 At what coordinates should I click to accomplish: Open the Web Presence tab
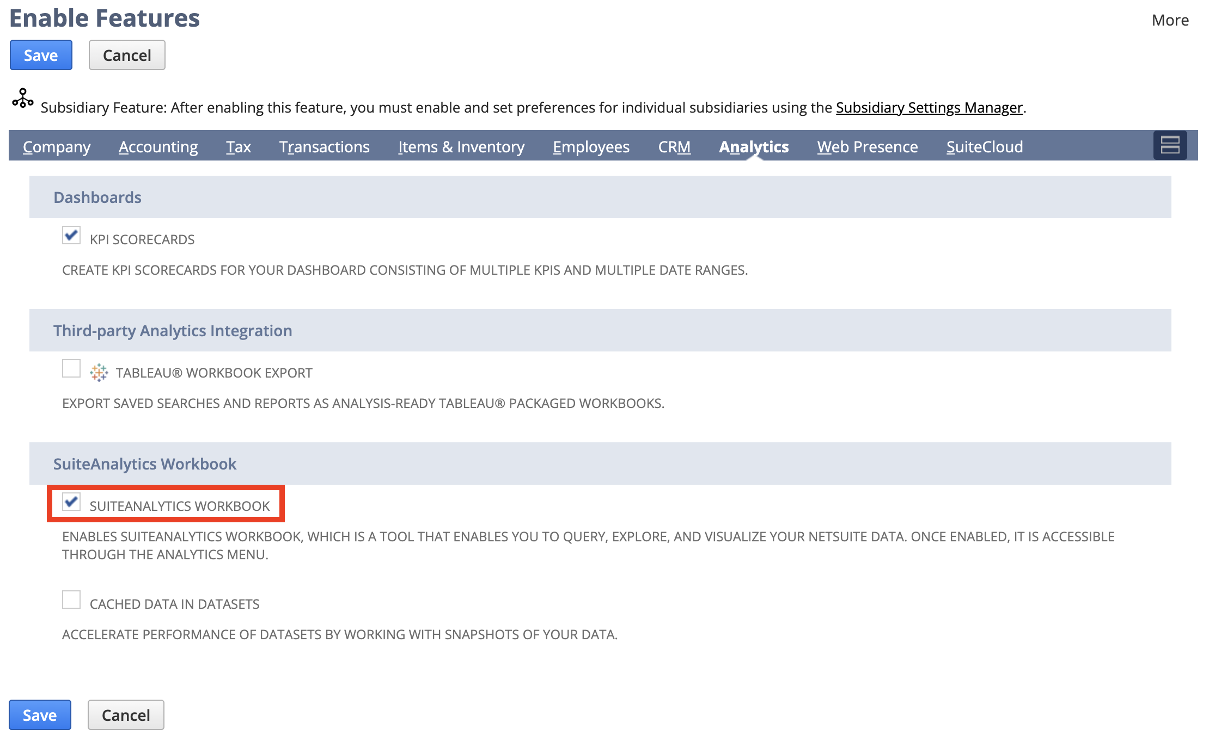click(x=867, y=147)
